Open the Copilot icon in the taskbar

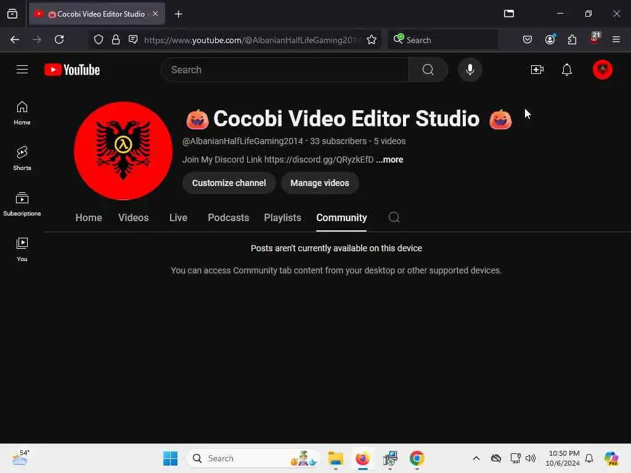[612, 458]
